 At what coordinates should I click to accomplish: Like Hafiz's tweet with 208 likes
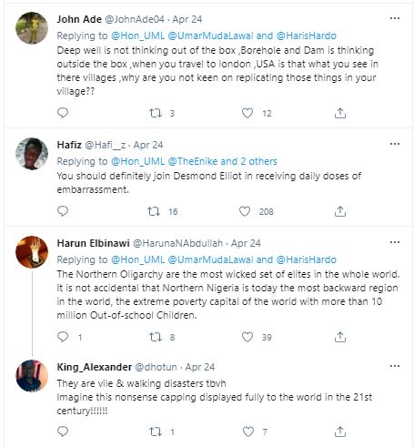point(245,211)
